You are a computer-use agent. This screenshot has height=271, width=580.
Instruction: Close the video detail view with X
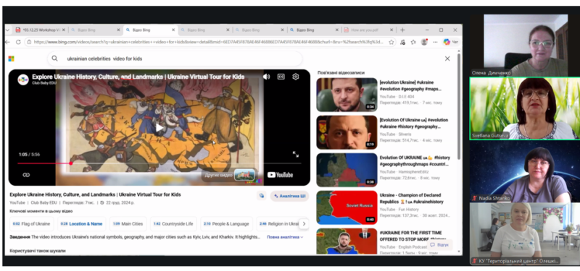click(x=447, y=59)
